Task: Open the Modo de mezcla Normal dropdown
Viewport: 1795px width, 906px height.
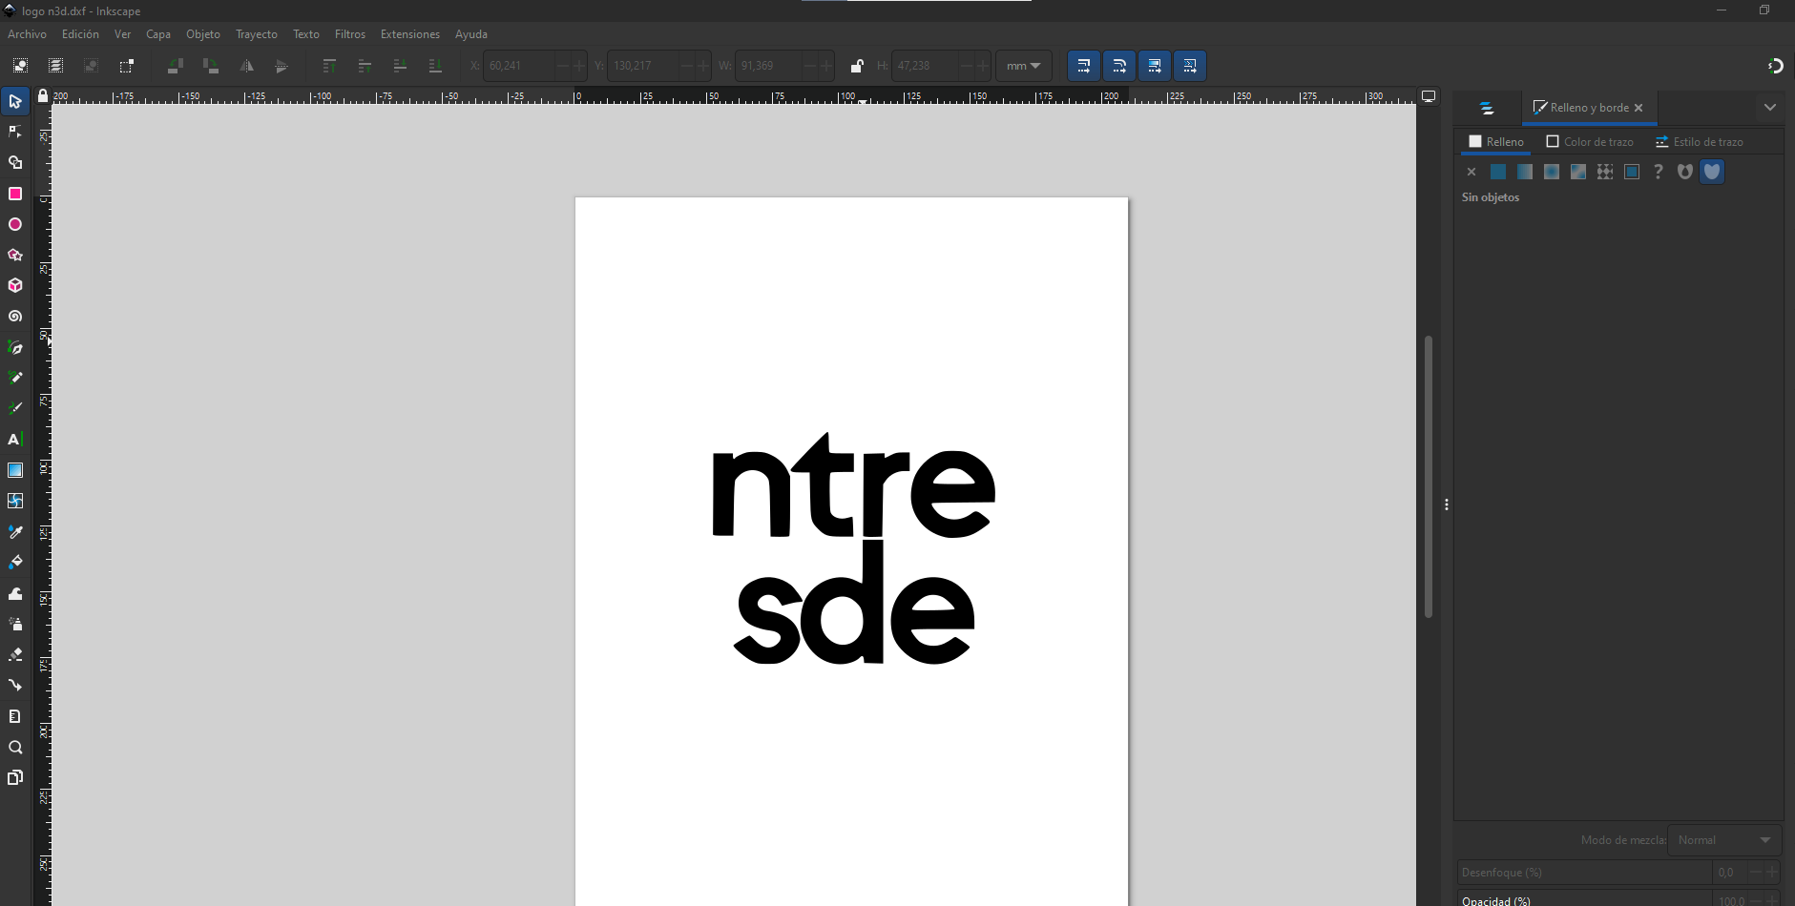Action: click(1724, 840)
